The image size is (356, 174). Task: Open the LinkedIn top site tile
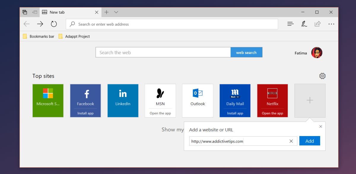tap(123, 100)
